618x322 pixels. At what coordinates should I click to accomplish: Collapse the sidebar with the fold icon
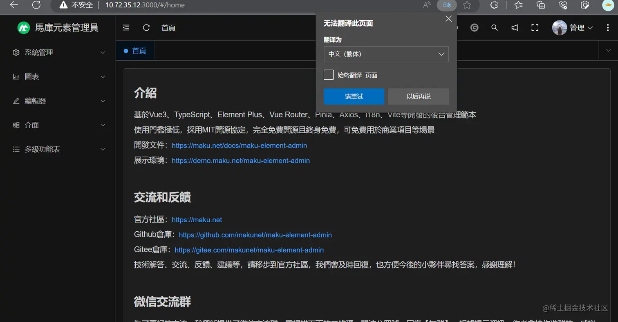126,28
